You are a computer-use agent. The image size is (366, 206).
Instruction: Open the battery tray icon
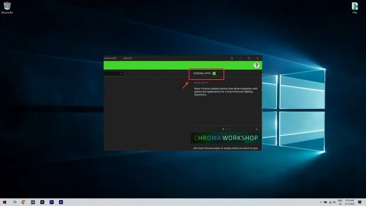(x=325, y=202)
